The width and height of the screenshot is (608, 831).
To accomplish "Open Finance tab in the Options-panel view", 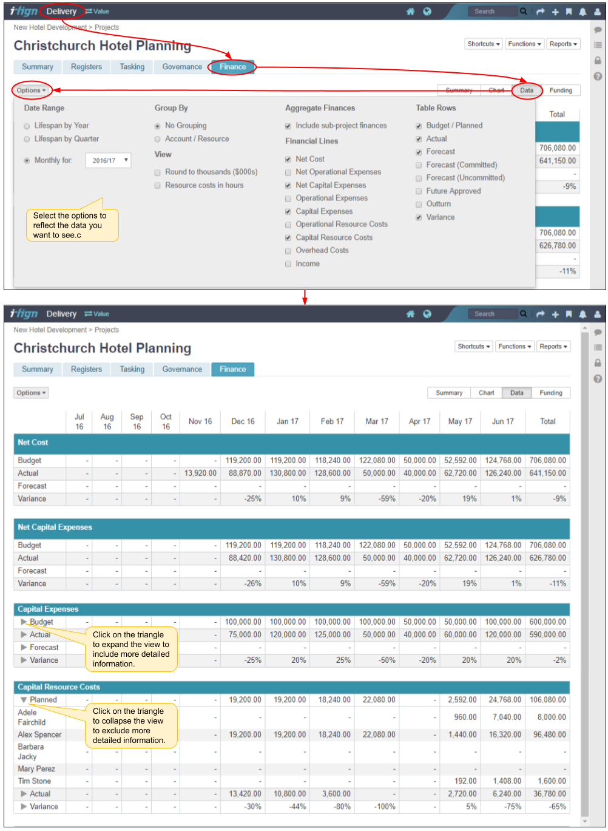I will [233, 67].
